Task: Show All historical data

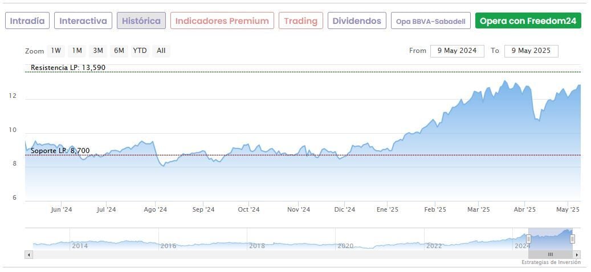Action: [x=161, y=51]
